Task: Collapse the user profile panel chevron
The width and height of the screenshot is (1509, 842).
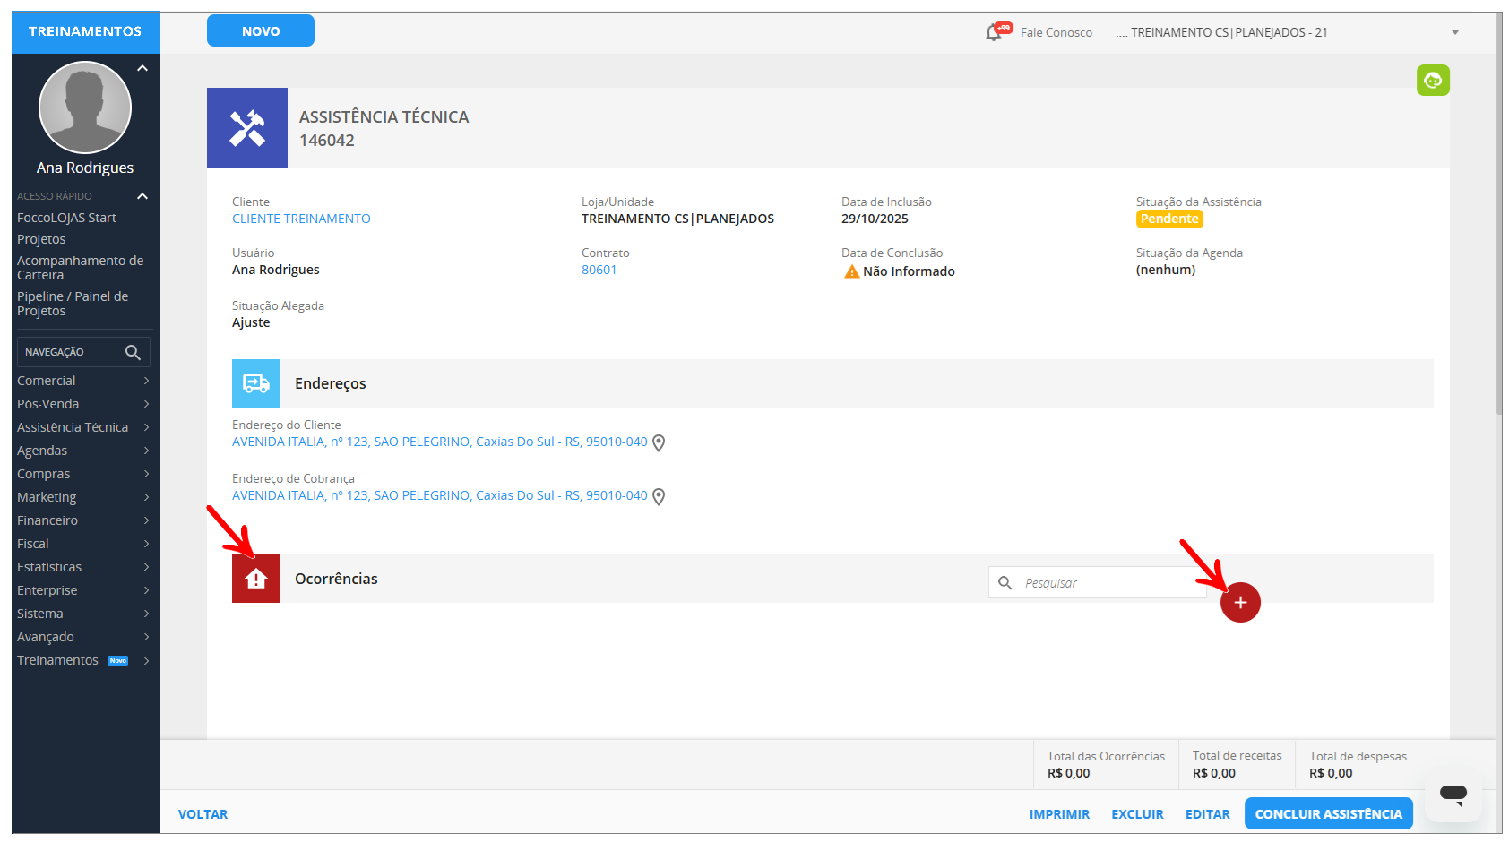Action: coord(142,68)
